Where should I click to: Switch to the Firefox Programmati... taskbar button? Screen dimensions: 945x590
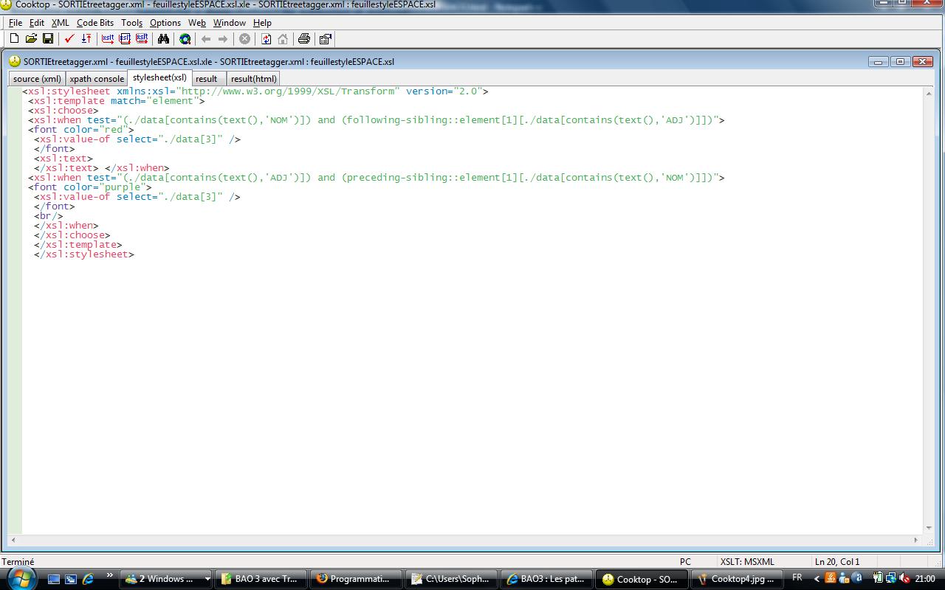[x=356, y=579]
